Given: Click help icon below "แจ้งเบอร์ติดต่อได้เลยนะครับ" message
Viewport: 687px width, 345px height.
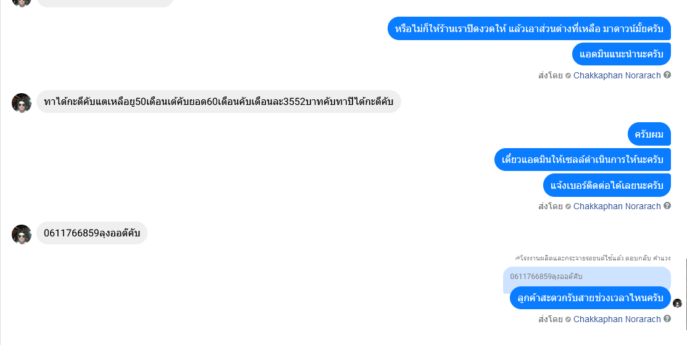Looking at the screenshot, I should click(667, 206).
